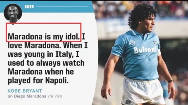Click the 'used to always watch' text line

coord(46,63)
